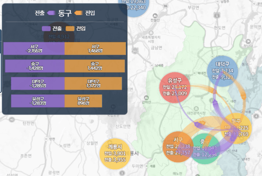Click the orange 중구 1,442명 bar
This screenshot has width=262, height=176.
95,66
